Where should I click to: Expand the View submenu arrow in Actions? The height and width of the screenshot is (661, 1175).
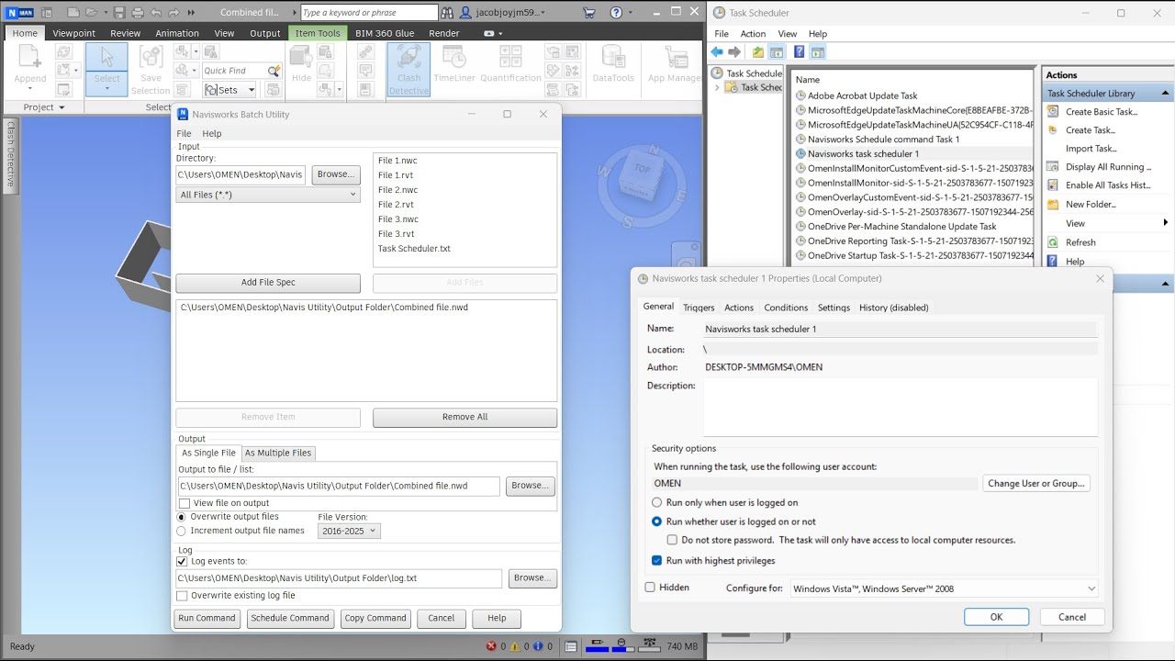click(x=1166, y=223)
